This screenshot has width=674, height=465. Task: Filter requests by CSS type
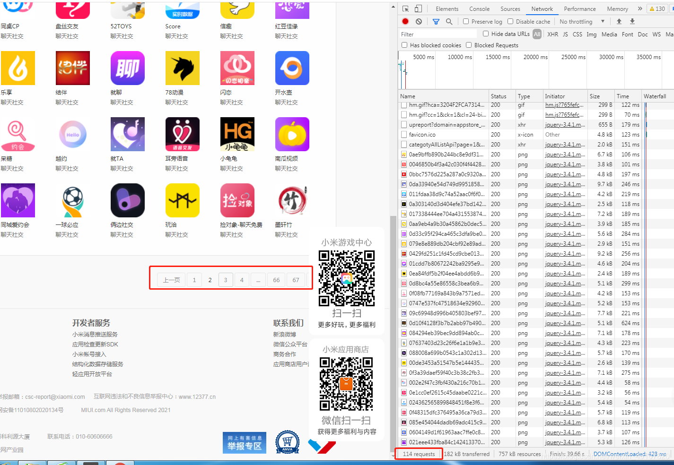(x=578, y=34)
